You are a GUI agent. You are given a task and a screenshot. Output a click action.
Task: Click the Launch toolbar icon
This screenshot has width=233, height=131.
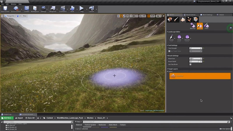pos(91,9)
